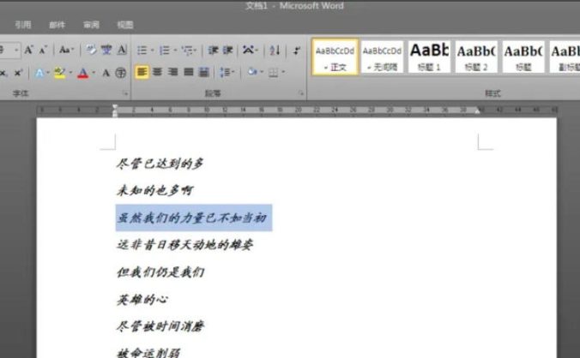The height and width of the screenshot is (358, 580).
Task: Click the paragraph Shading paint bucket
Action: [x=252, y=72]
